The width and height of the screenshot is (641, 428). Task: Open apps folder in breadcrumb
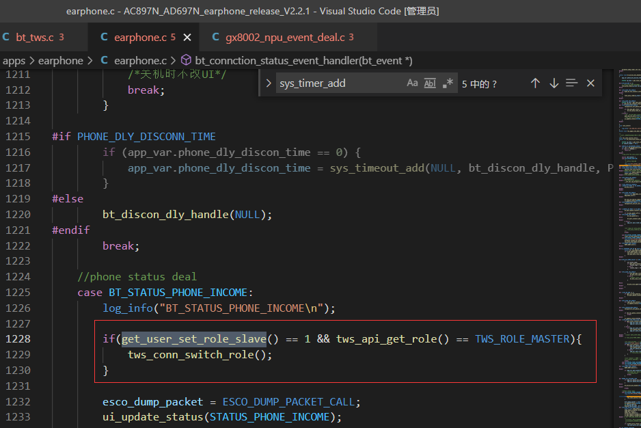(x=14, y=61)
